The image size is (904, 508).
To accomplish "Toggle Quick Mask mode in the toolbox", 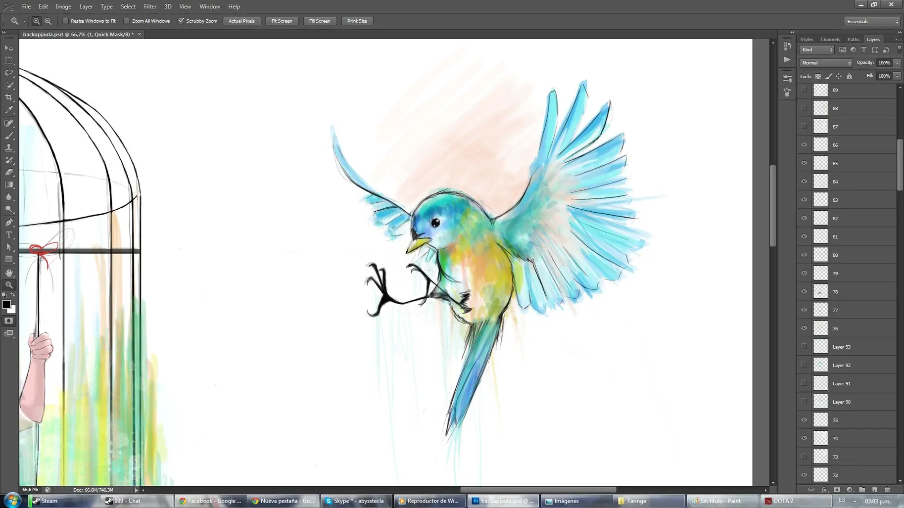I will pos(9,321).
